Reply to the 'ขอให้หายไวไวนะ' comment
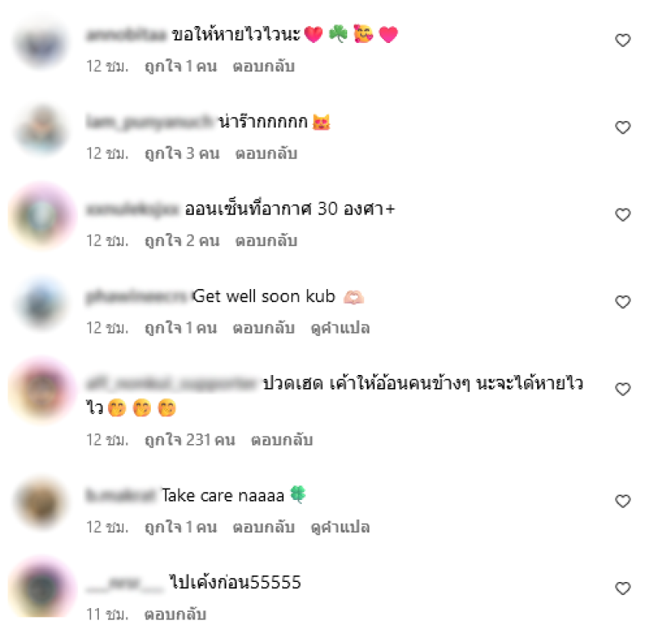 264,67
